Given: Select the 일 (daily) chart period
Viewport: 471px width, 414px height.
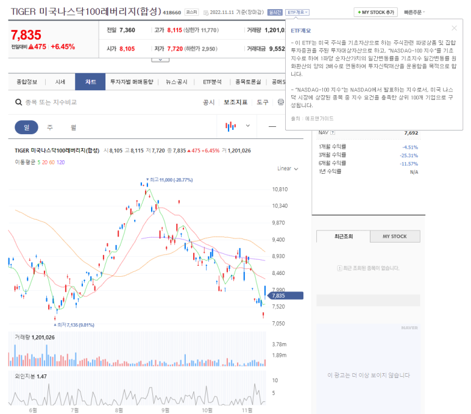Looking at the screenshot, I should [x=26, y=127].
